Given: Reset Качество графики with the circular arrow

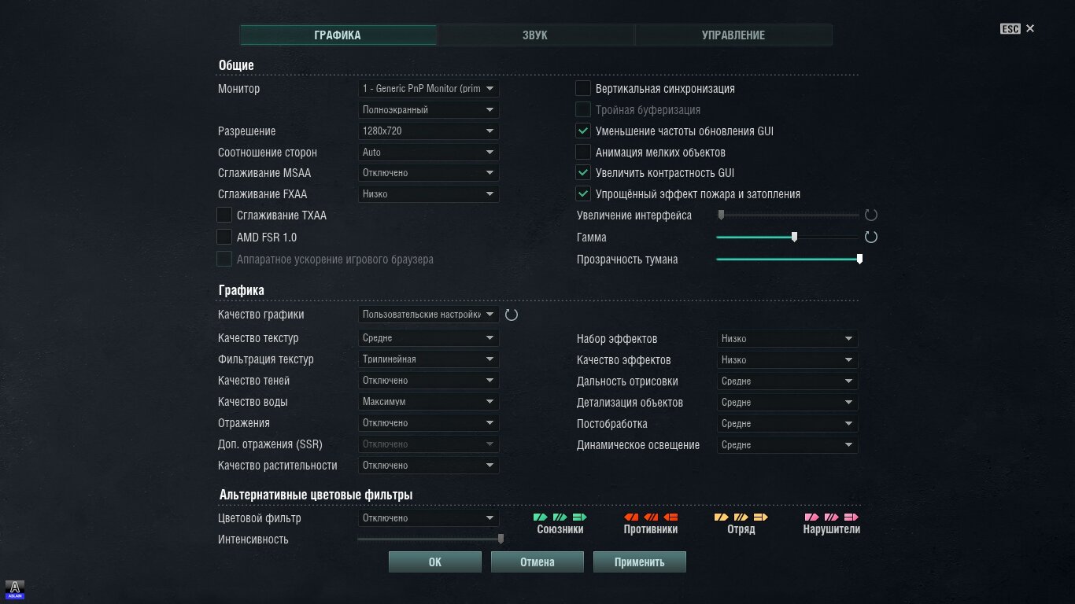Looking at the screenshot, I should point(512,315).
